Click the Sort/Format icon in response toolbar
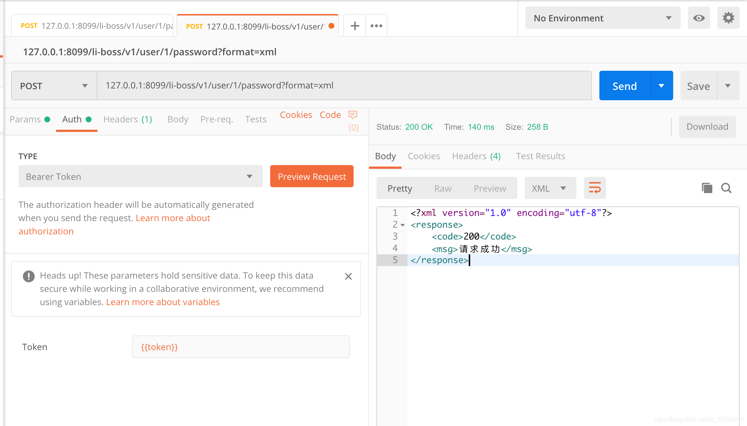The image size is (747, 426). coord(595,188)
